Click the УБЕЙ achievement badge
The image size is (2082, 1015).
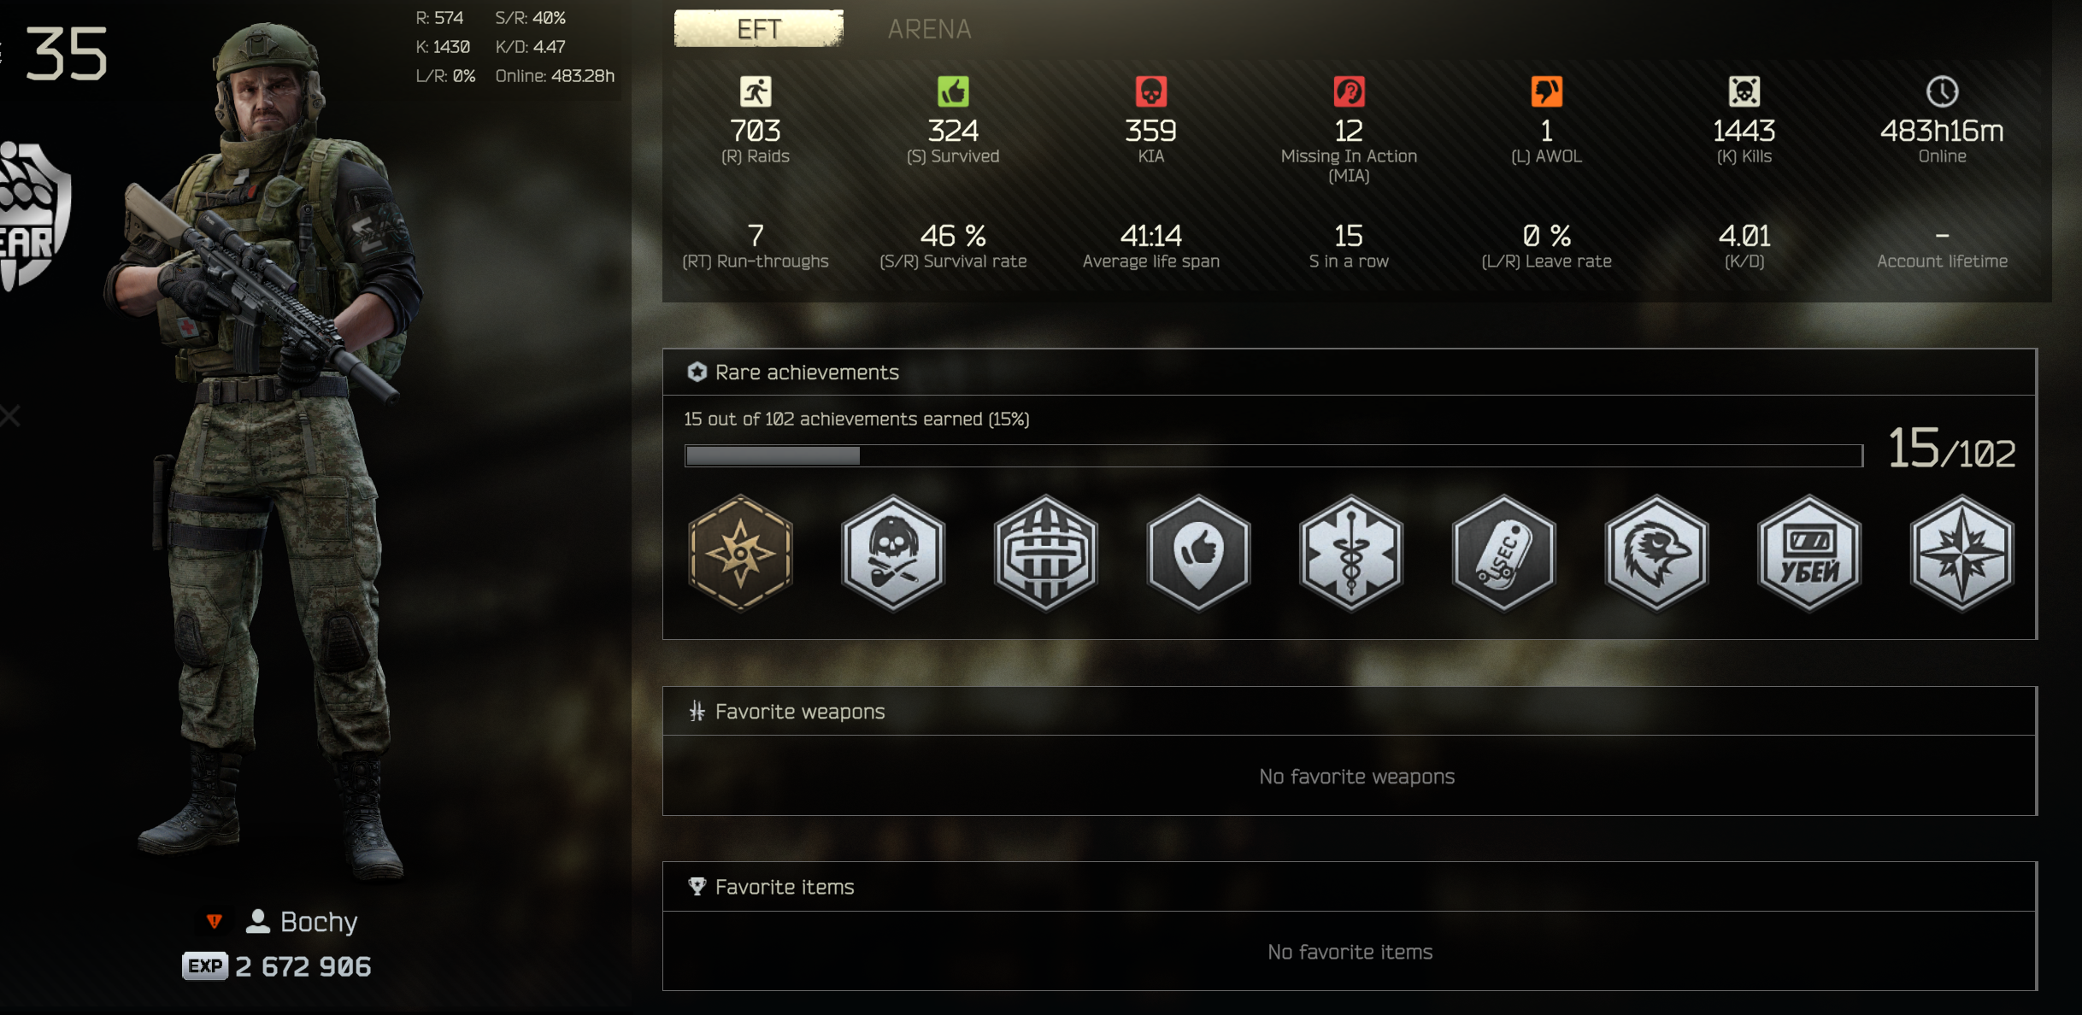1809,553
